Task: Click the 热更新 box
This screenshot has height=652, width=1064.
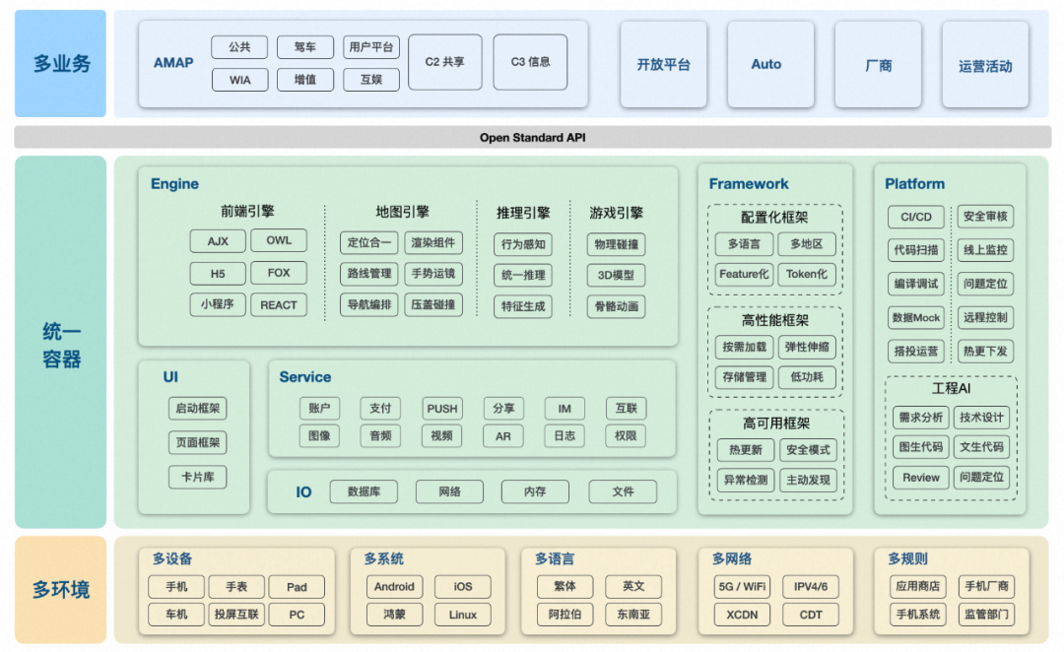Action: click(x=745, y=450)
